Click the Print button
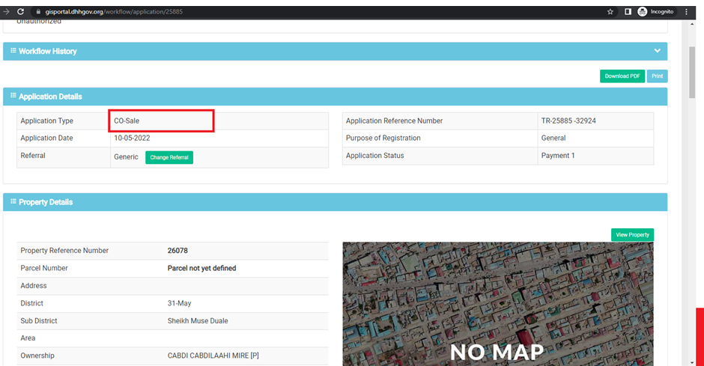The width and height of the screenshot is (704, 366). [x=658, y=76]
